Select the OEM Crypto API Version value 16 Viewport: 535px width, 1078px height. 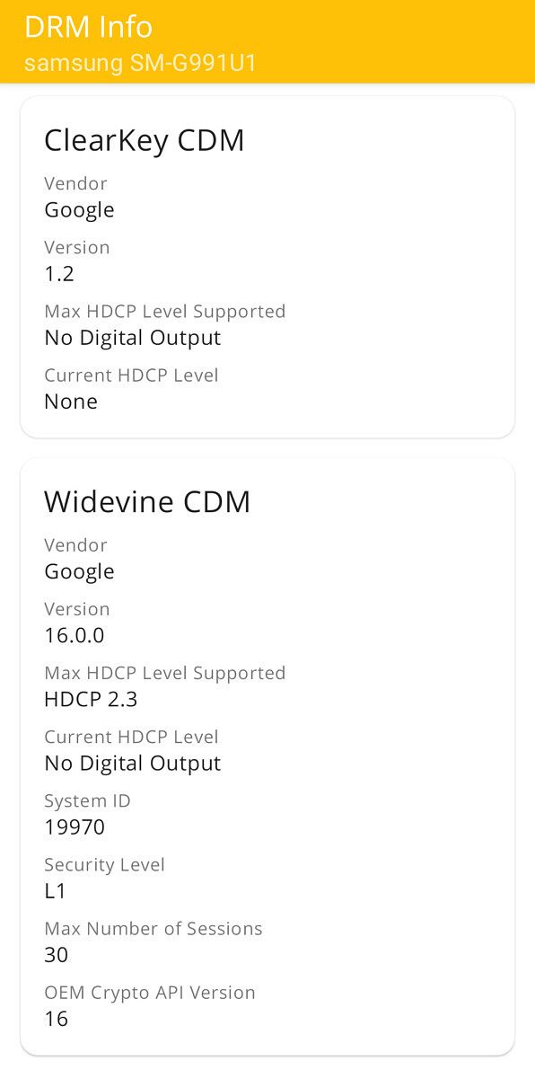point(56,1018)
